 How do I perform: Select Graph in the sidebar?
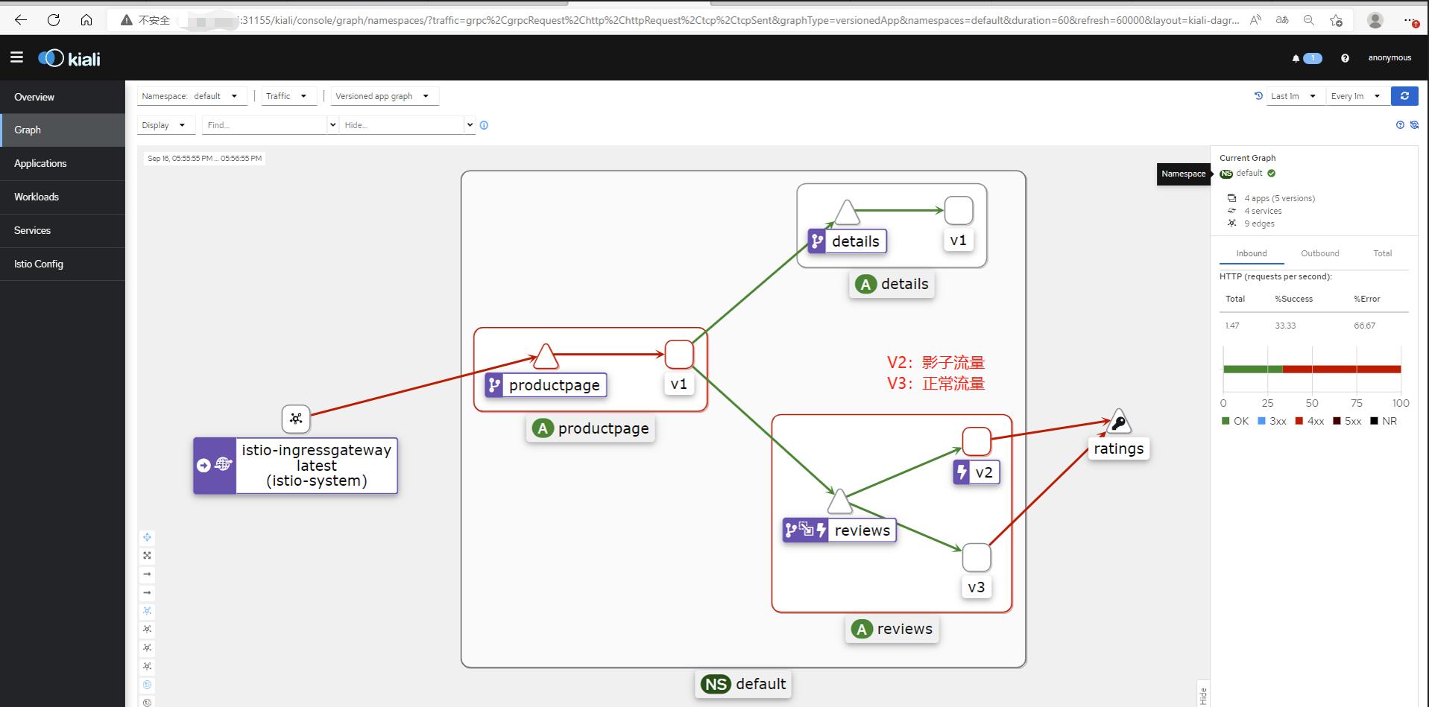pyautogui.click(x=63, y=130)
